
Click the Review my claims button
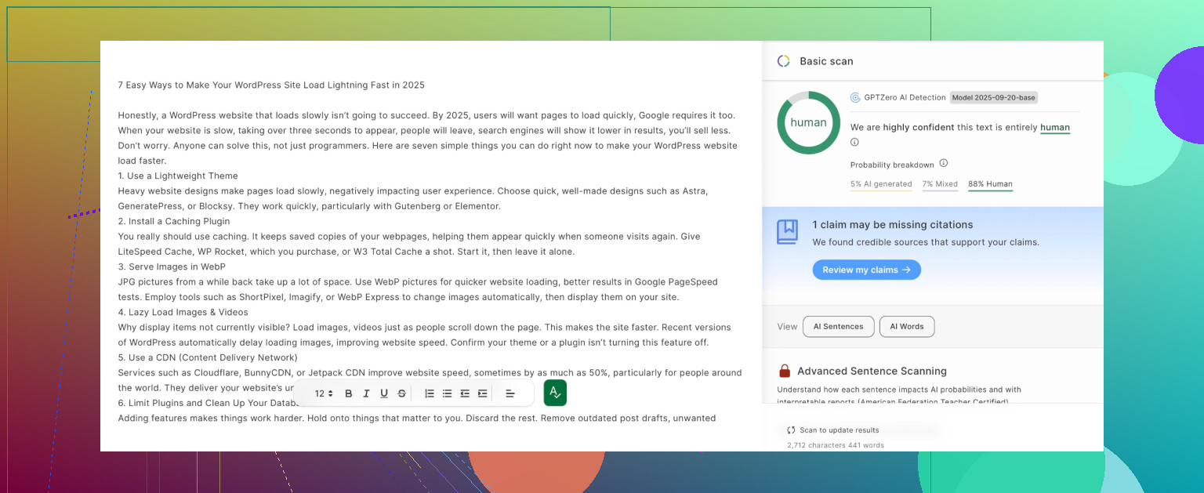pos(866,270)
